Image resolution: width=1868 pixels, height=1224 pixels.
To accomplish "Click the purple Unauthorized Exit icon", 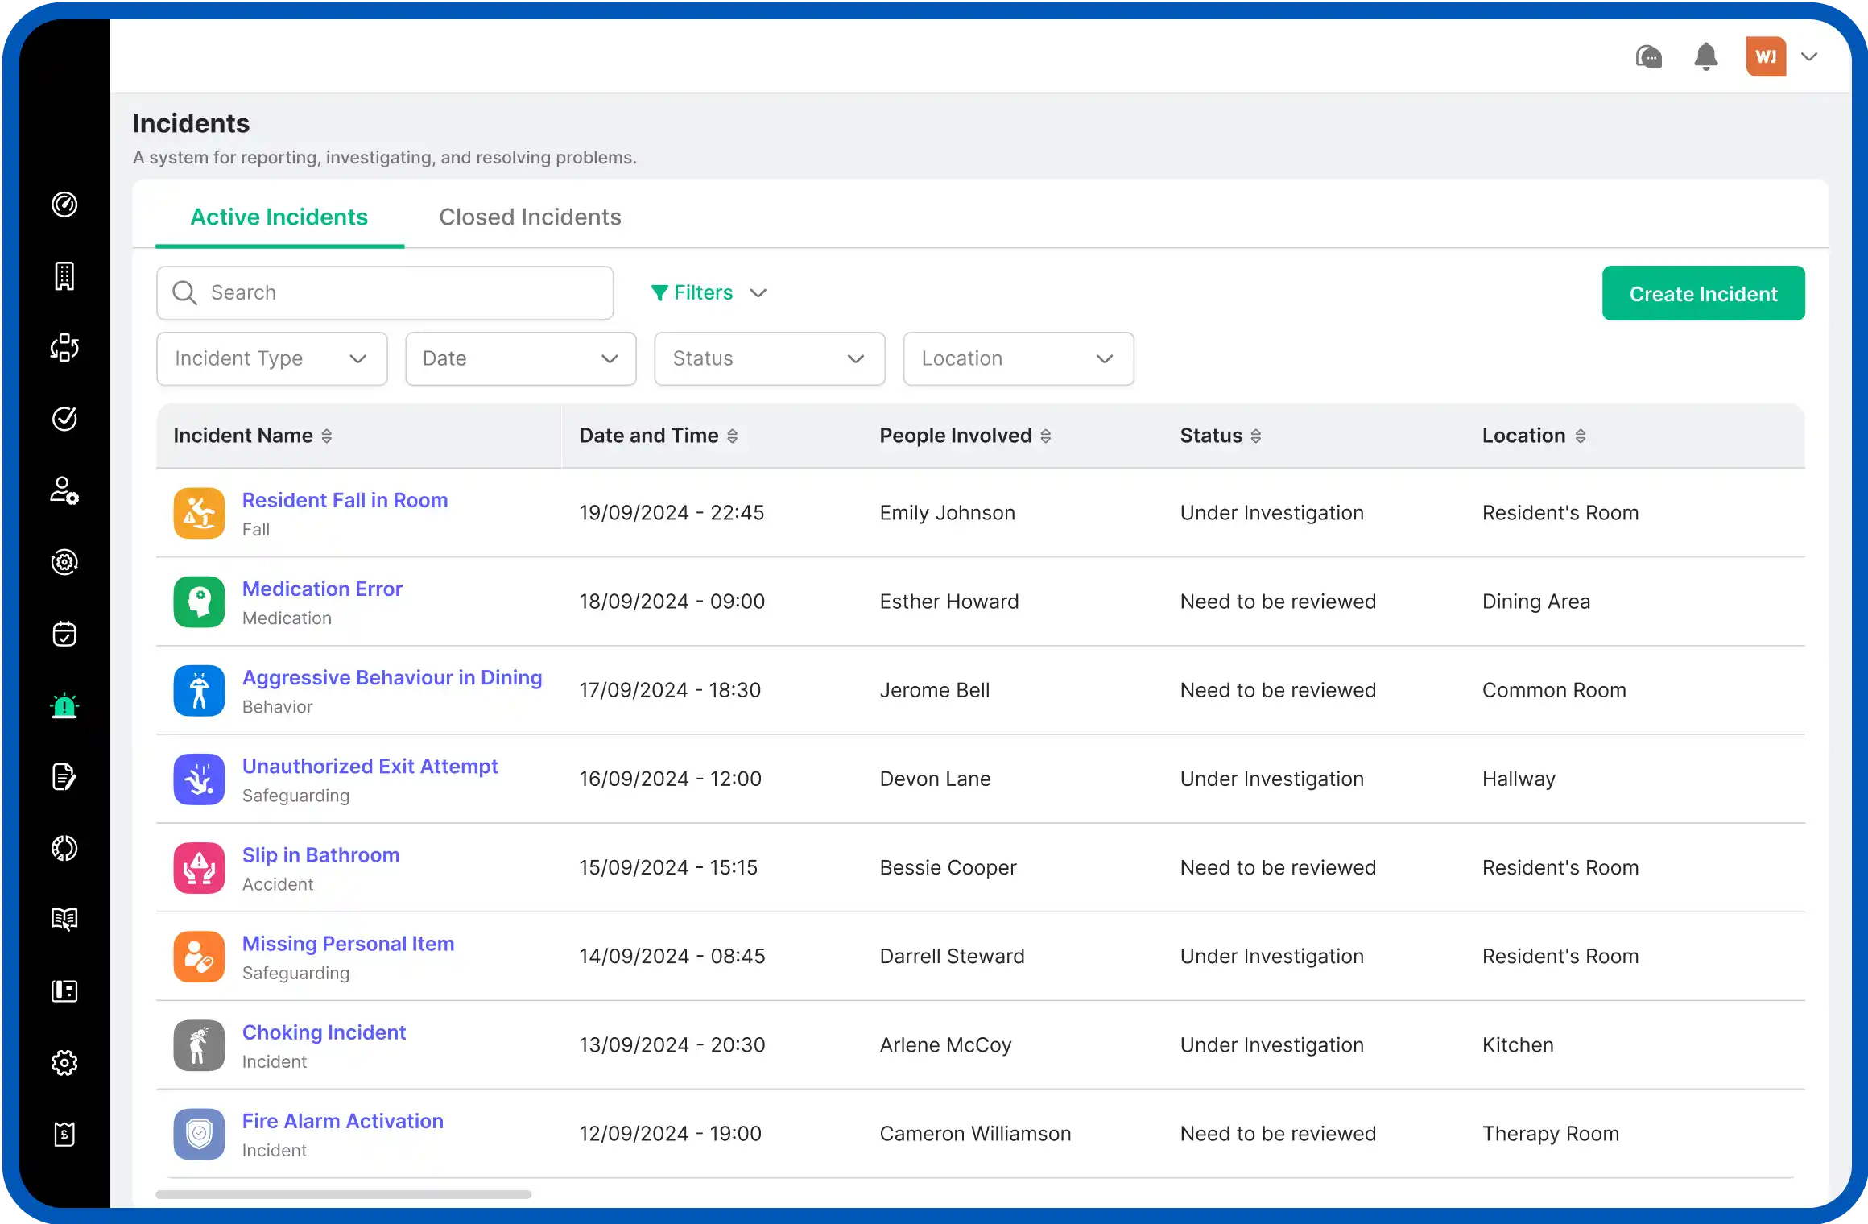I will (199, 779).
